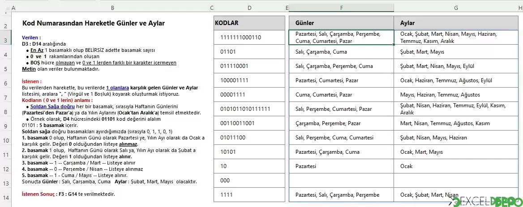Click the Günler header cell
The image size is (523, 207).
(341, 23)
